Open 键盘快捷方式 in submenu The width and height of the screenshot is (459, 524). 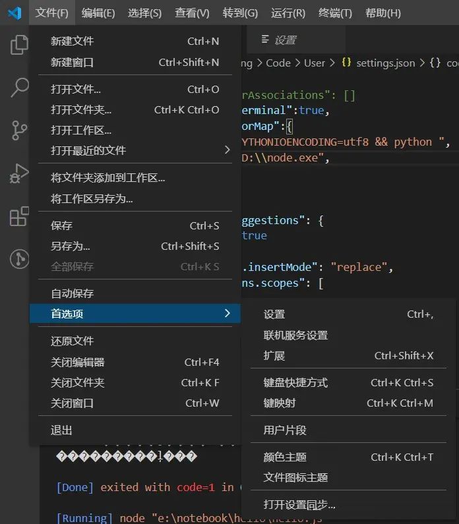[x=348, y=382]
